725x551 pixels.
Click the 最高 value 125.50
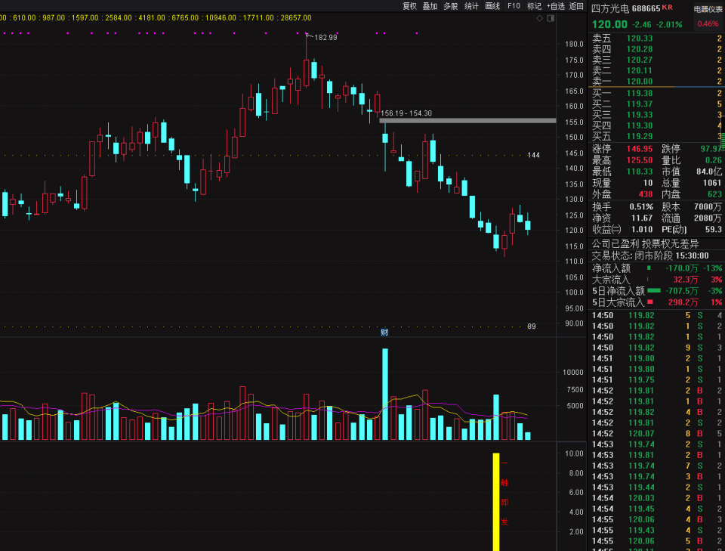[640, 160]
